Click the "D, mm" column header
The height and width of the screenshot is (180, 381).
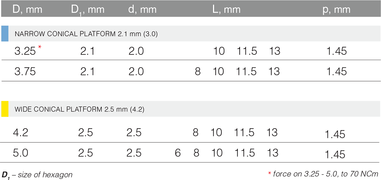(x=27, y=10)
